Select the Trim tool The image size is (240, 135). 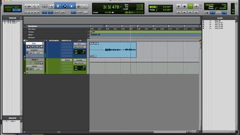click(x=58, y=6)
